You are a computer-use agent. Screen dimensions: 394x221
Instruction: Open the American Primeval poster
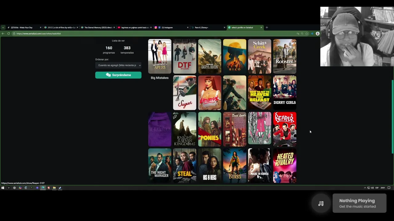(235, 93)
